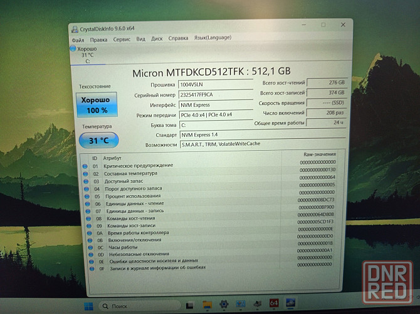Click the Атрибут column header
The height and width of the screenshot is (314, 420).
pos(112,158)
